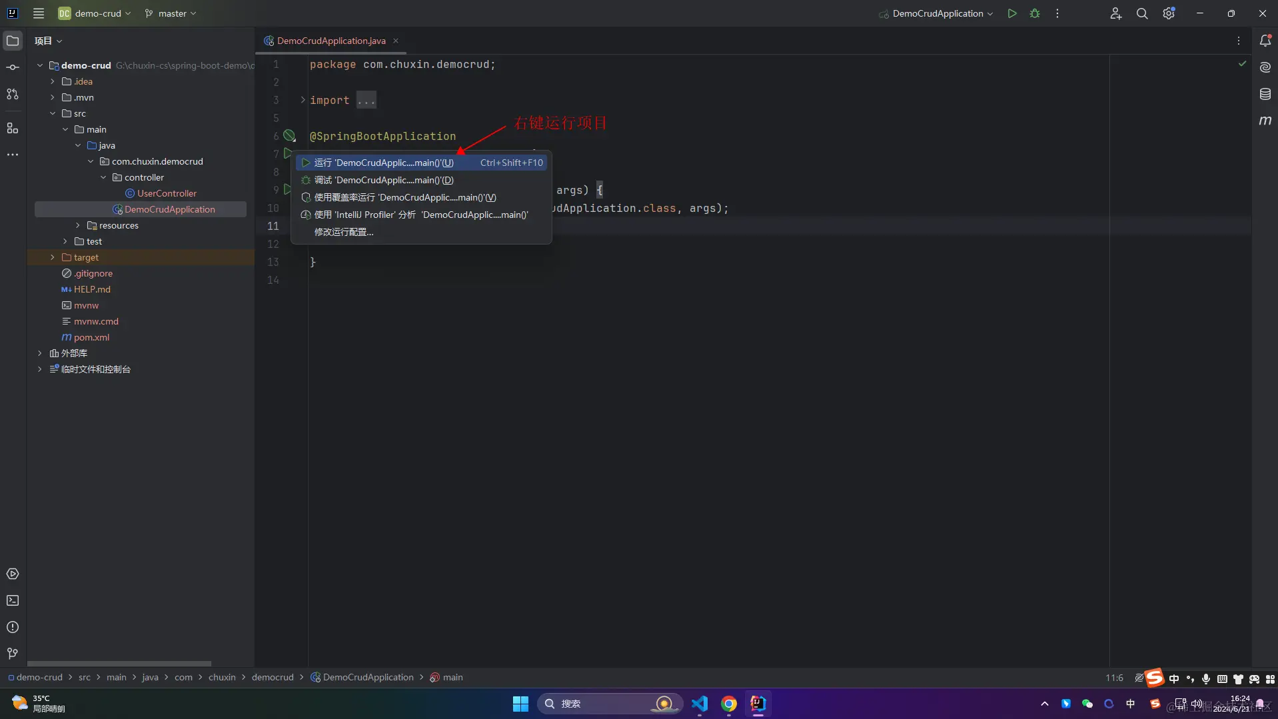Screen dimensions: 1278x719
Task: Click the run gutter icon on line 9
Action: [x=287, y=189]
